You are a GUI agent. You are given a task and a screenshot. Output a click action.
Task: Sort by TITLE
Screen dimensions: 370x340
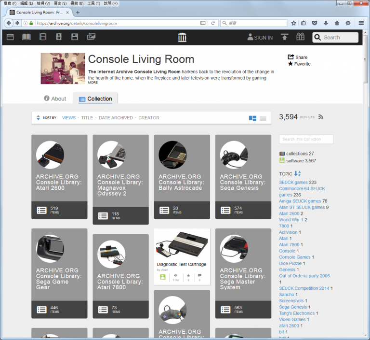[x=87, y=117]
